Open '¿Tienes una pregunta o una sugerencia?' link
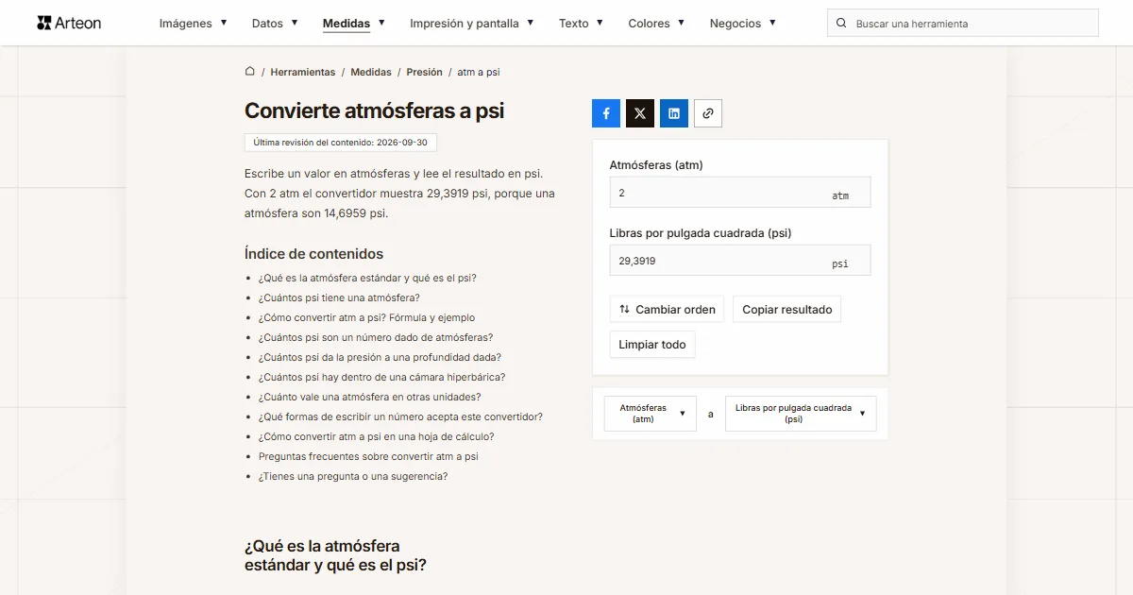 pos(353,476)
